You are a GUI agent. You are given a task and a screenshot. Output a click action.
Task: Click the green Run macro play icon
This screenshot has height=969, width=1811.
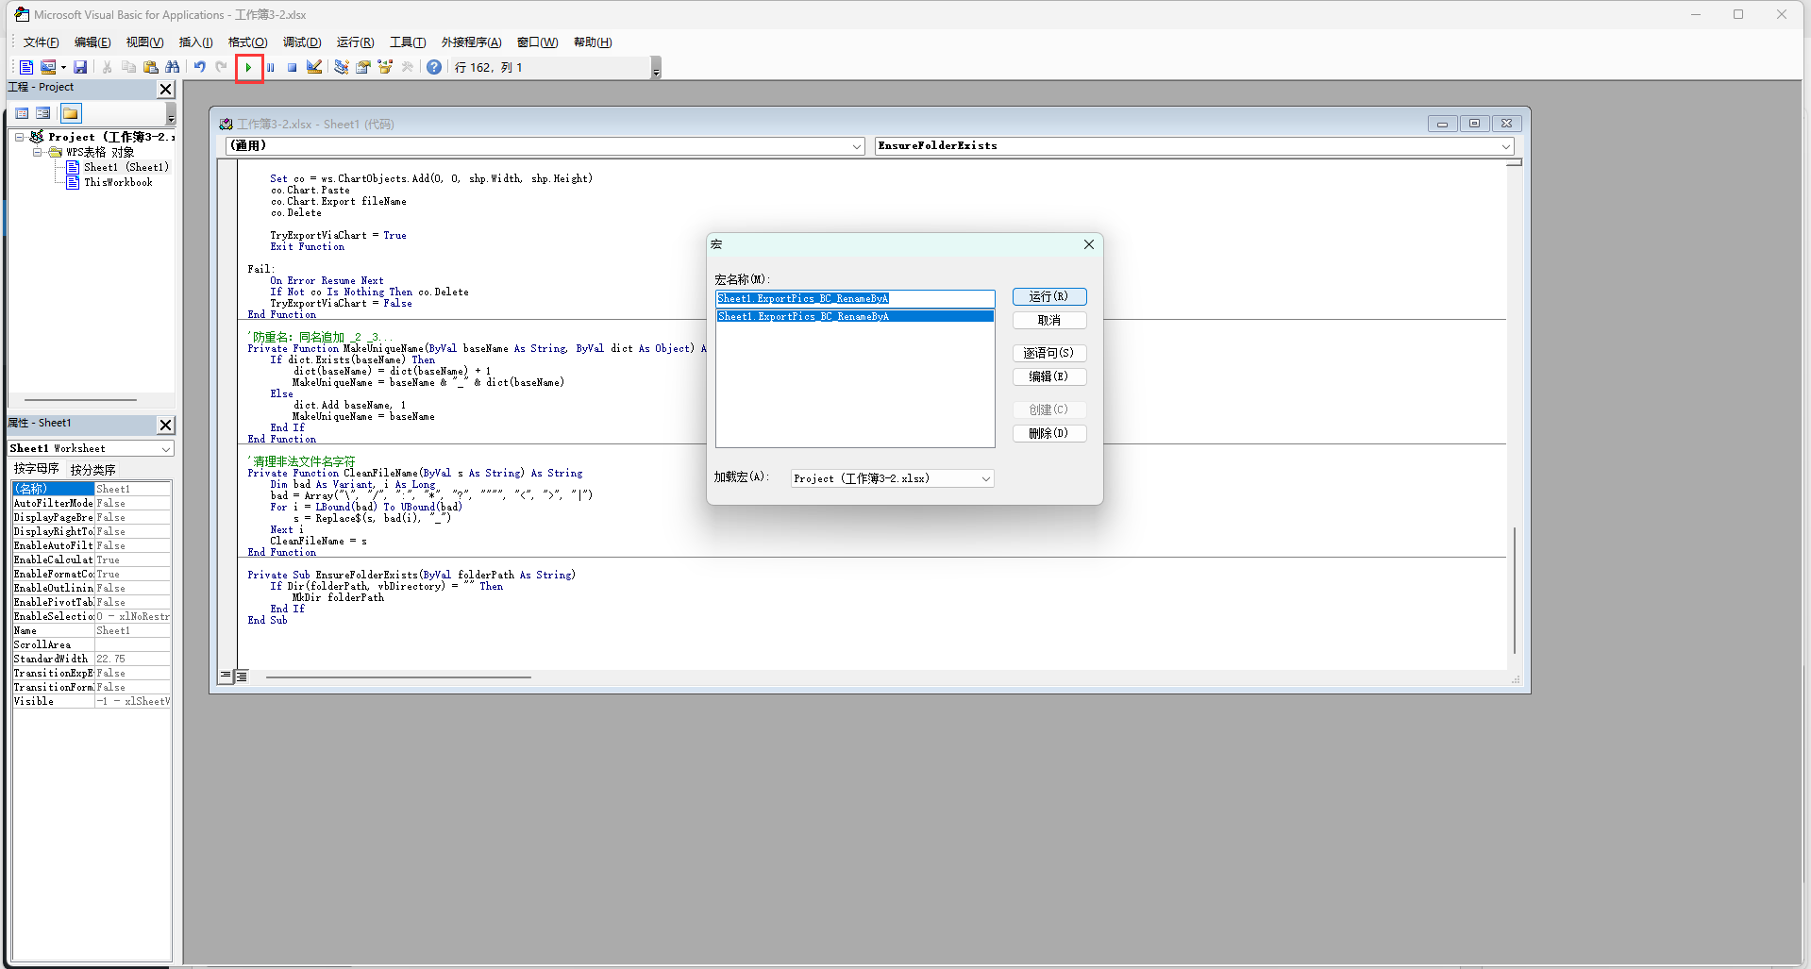pos(248,67)
